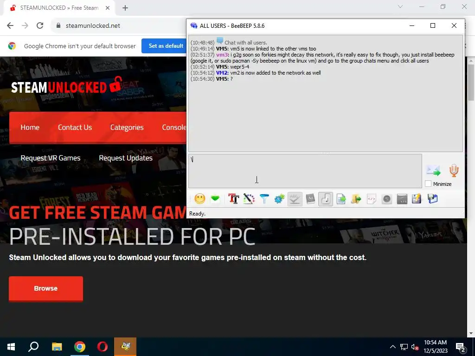Enable the Minimize checkbox
Screen dimensions: 475x356
pos(428,184)
